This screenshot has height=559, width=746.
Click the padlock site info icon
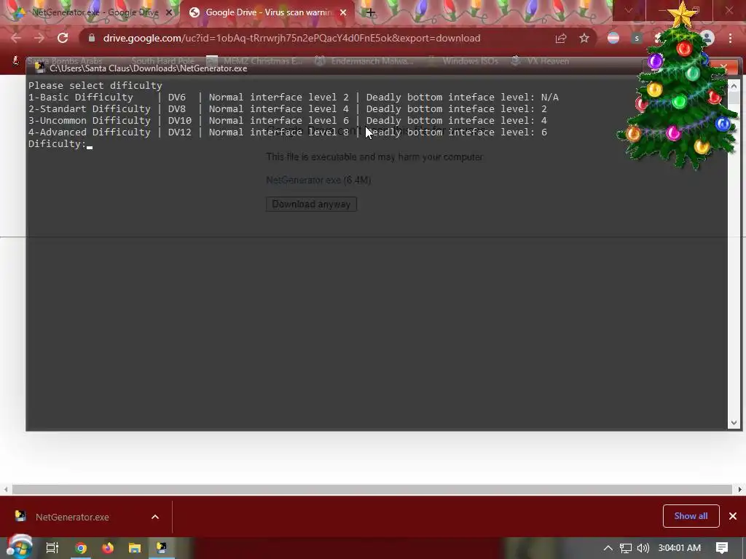pyautogui.click(x=92, y=38)
